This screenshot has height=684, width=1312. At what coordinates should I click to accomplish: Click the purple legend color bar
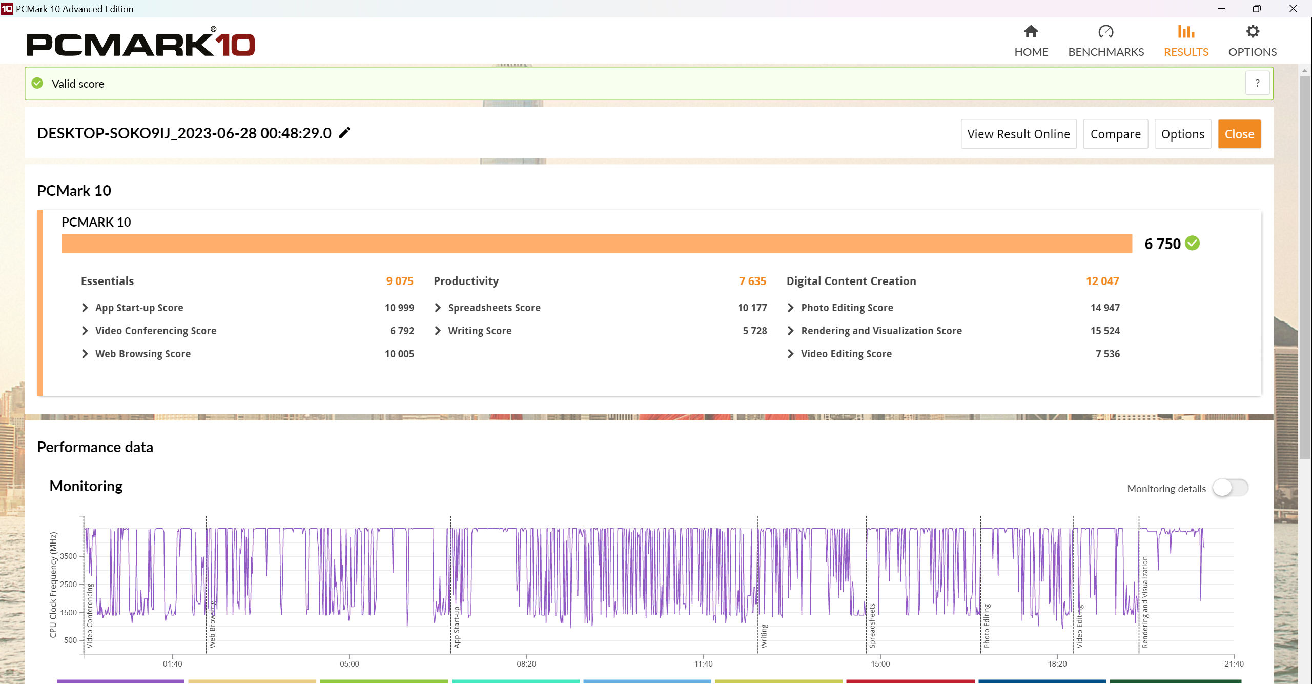tap(120, 681)
